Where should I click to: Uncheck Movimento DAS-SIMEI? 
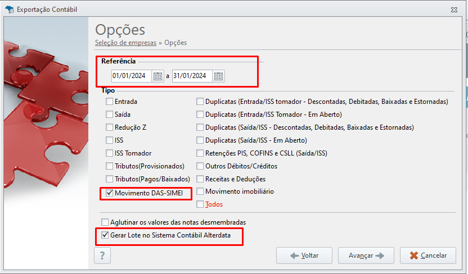click(110, 193)
